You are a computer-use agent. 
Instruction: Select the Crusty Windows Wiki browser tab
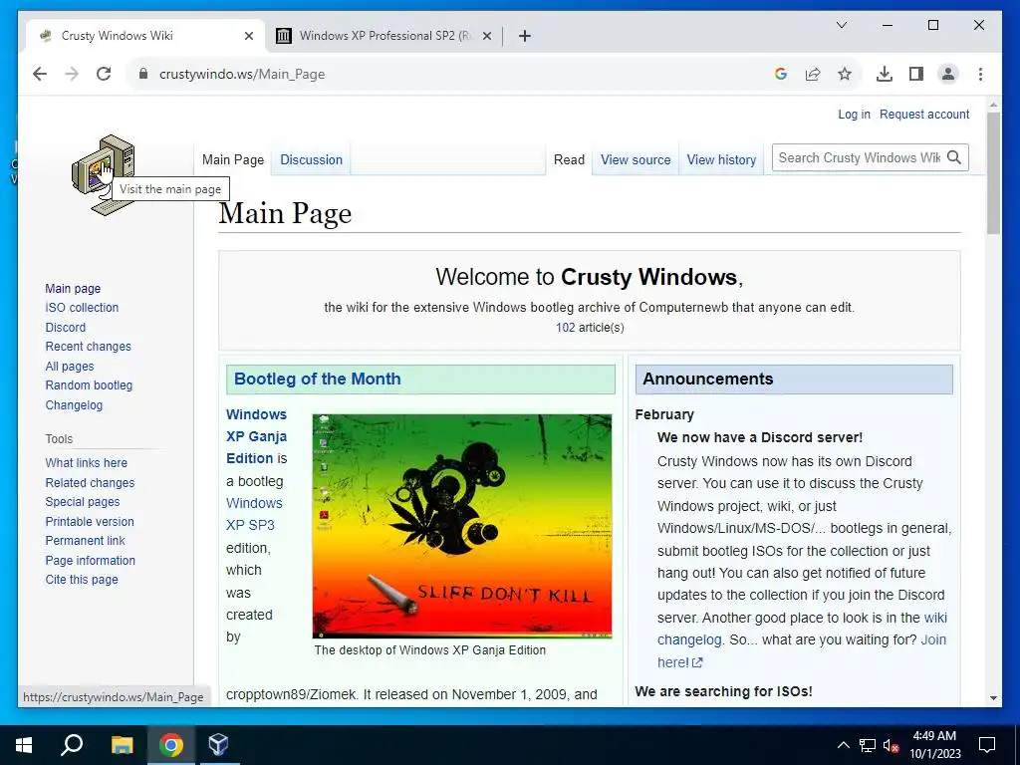tap(145, 36)
